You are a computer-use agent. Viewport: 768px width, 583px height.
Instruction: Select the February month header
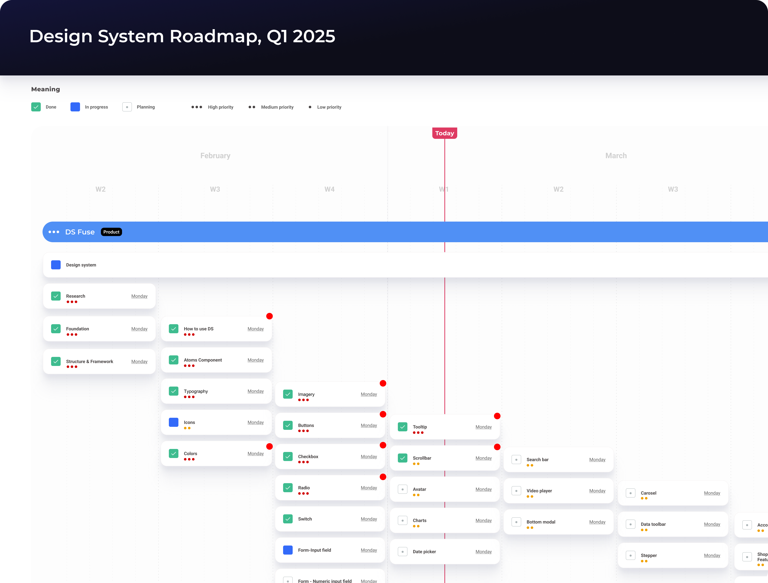point(215,155)
